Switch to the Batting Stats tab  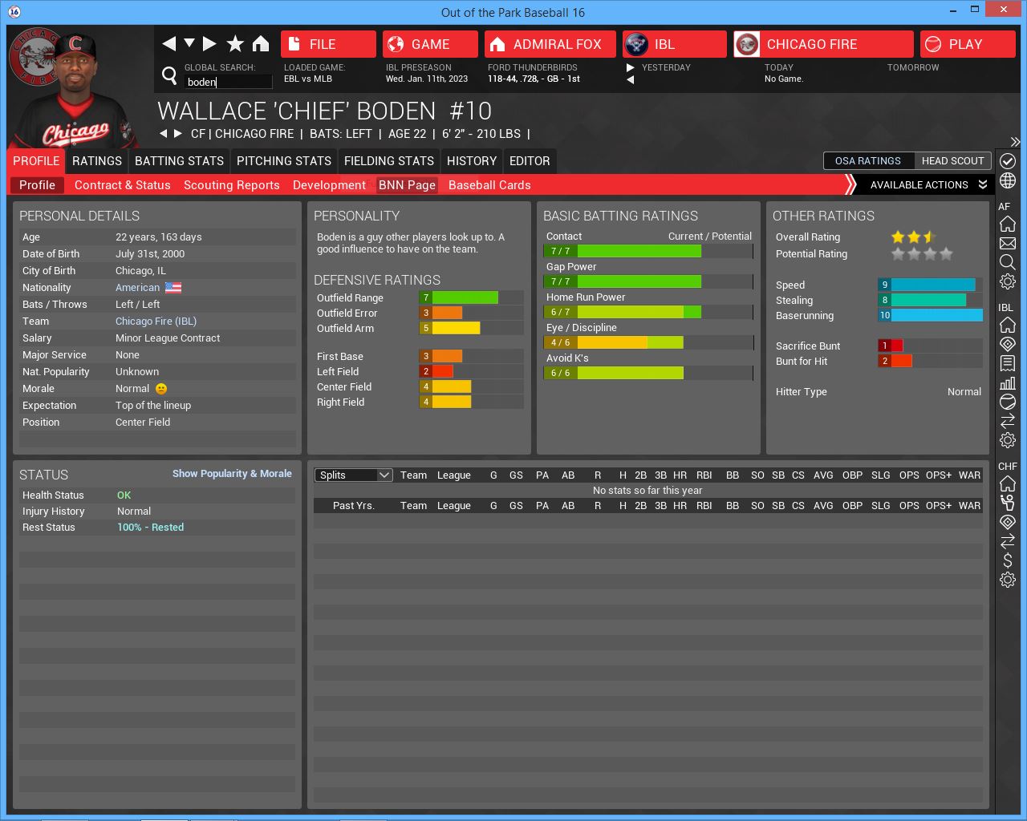(179, 161)
